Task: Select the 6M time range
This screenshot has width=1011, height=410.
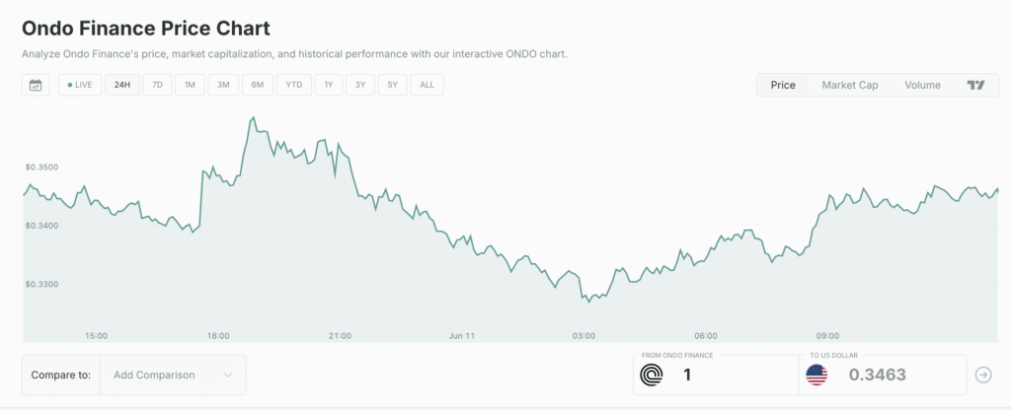Action: pyautogui.click(x=258, y=85)
